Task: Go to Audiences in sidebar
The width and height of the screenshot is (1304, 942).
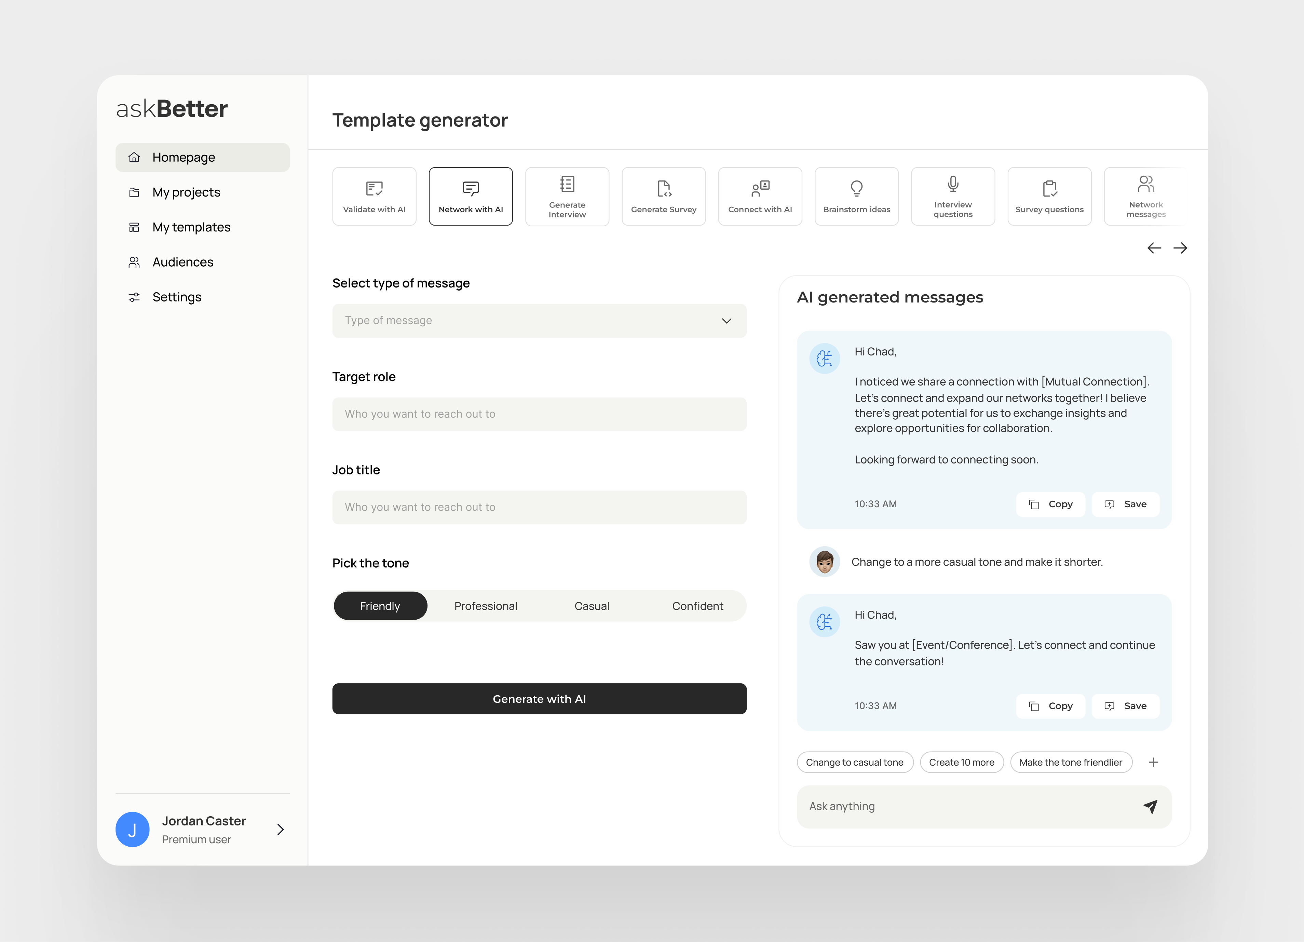Action: 182,262
